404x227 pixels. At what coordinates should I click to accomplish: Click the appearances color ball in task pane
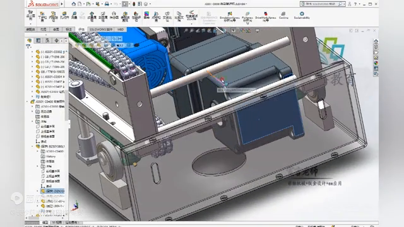pos(376,63)
